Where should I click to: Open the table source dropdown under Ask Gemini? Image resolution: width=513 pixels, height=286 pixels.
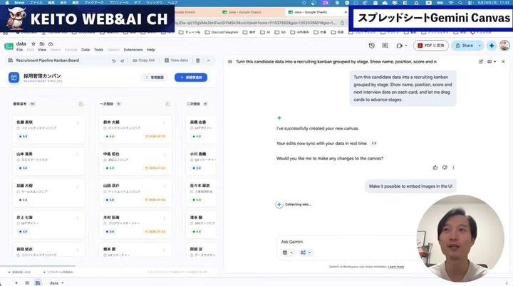click(x=287, y=253)
